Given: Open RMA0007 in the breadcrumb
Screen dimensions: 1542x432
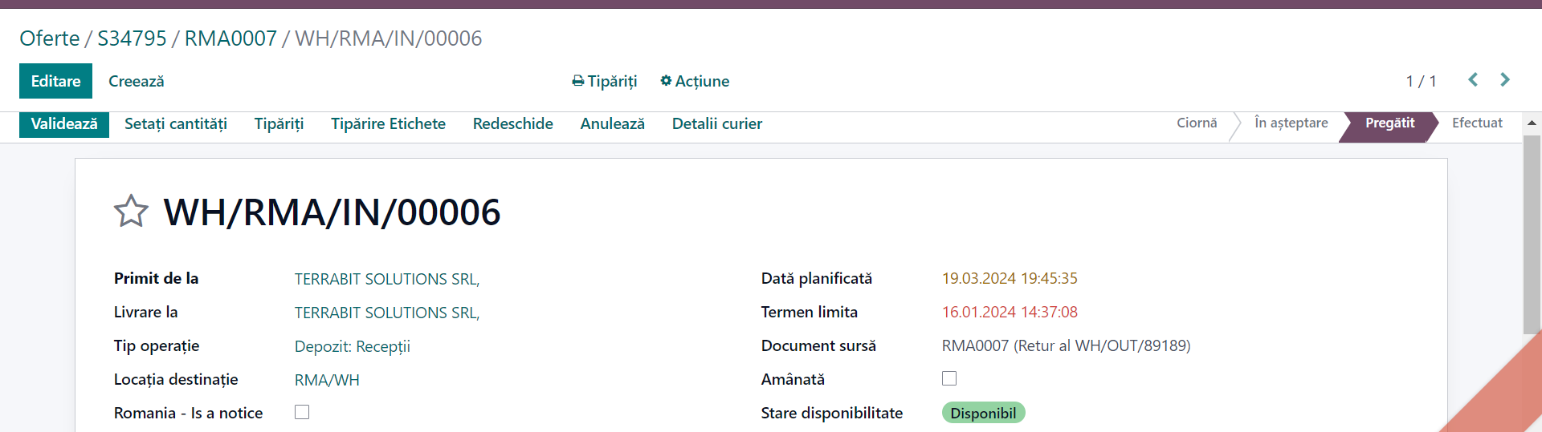Looking at the screenshot, I should tap(230, 38).
